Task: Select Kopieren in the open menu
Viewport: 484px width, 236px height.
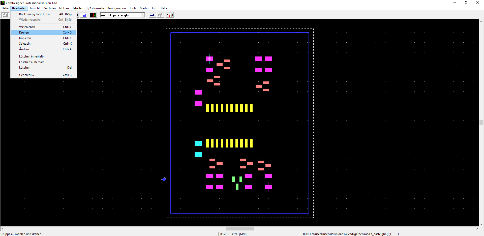Action: click(25, 38)
